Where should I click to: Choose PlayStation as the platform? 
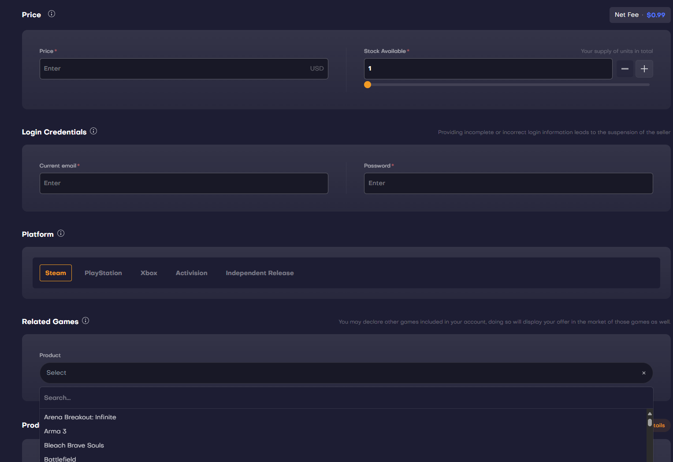(103, 273)
